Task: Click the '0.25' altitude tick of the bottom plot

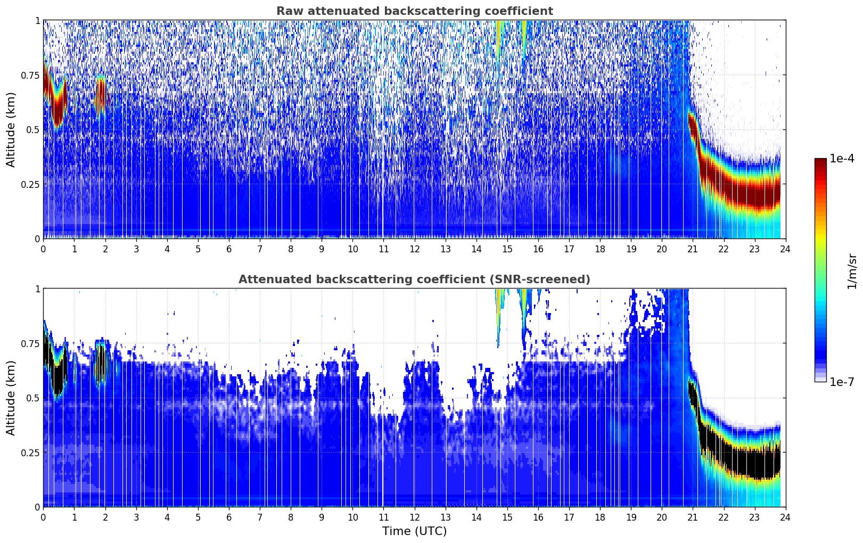Action: 30,452
